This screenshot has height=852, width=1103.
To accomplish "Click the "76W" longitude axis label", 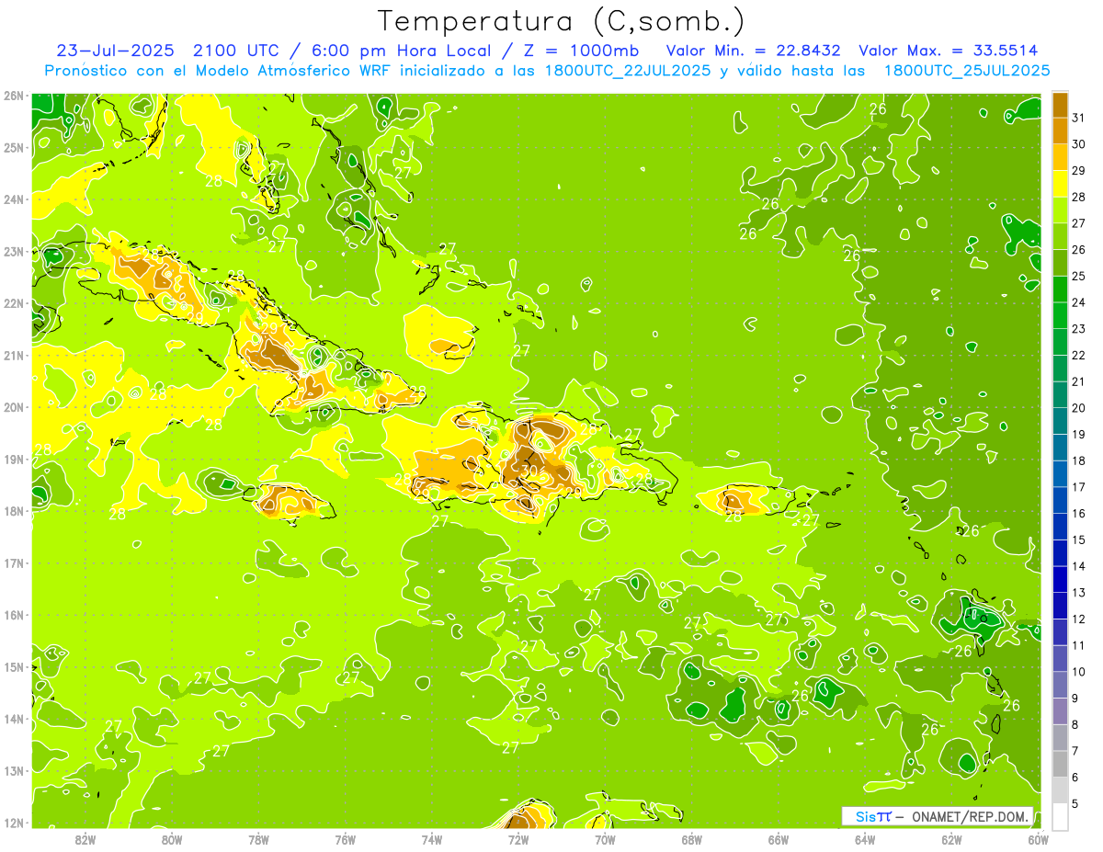I will [345, 840].
